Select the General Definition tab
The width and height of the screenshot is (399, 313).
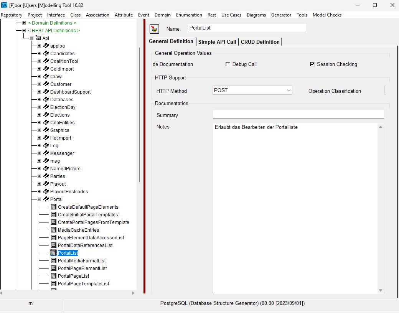[171, 41]
